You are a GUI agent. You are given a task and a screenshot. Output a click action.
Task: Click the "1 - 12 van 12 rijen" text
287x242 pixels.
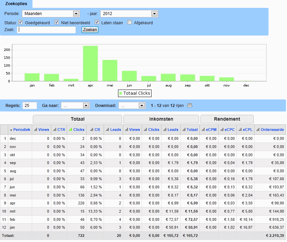[167, 106]
